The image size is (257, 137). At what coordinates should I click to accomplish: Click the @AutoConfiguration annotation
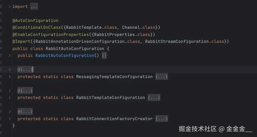click(x=35, y=20)
